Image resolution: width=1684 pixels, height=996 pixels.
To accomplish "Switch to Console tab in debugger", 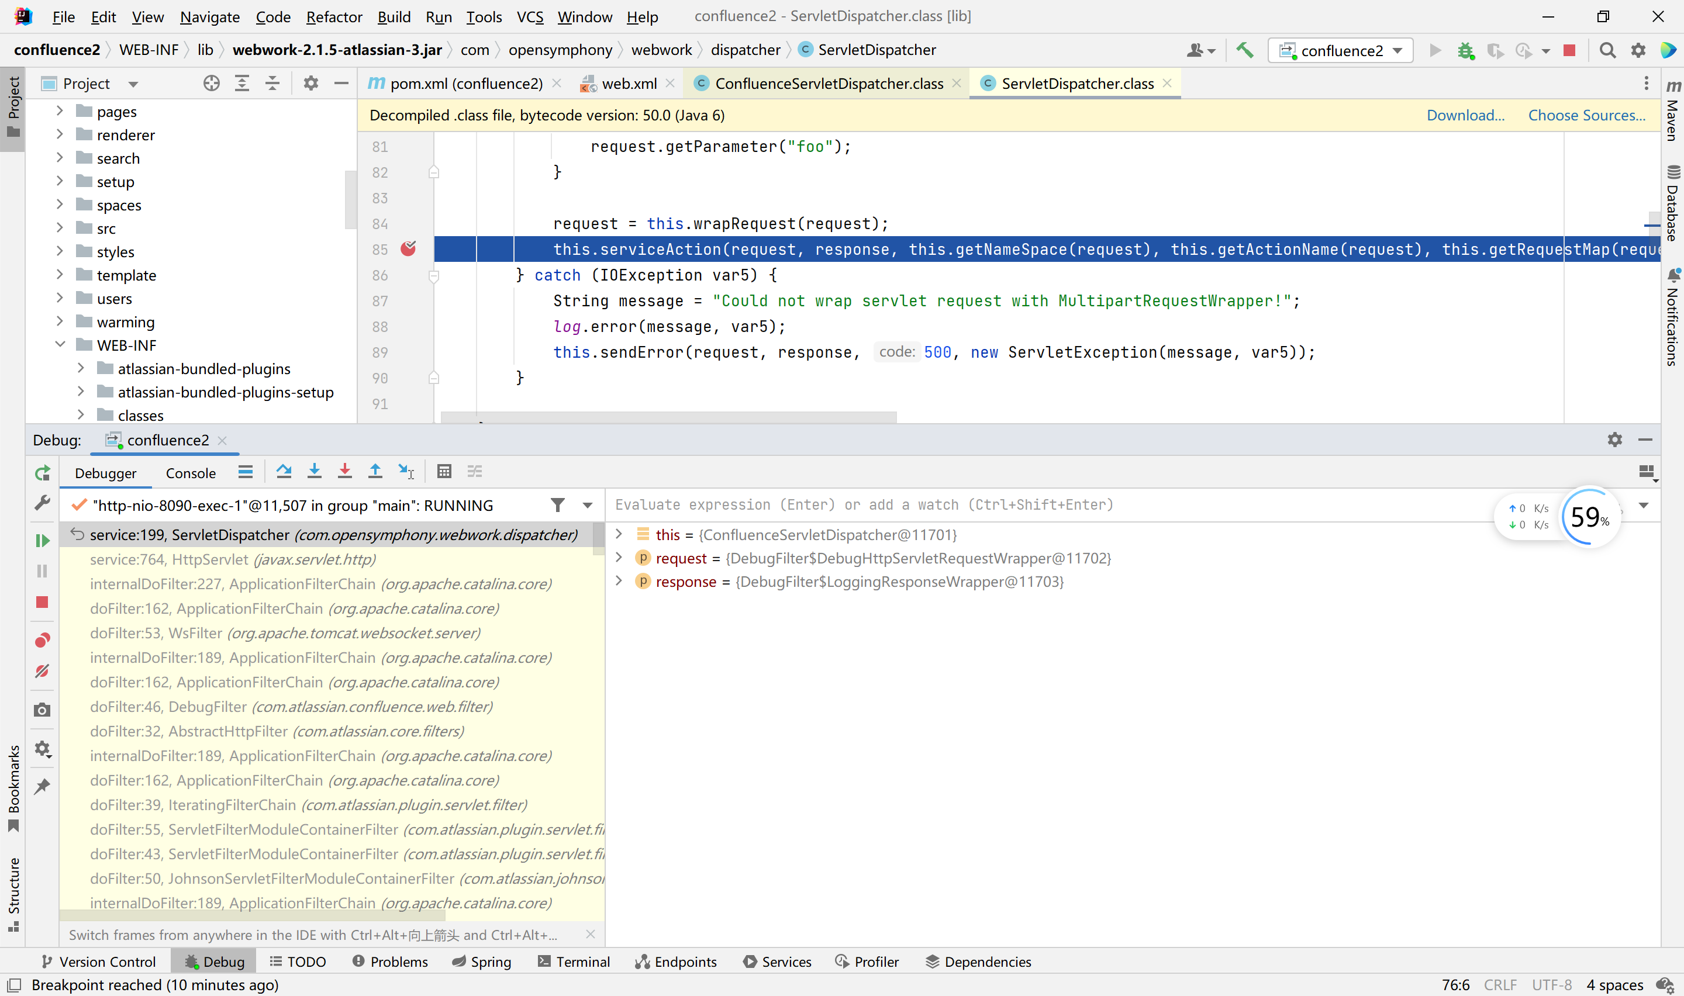I will 191,473.
